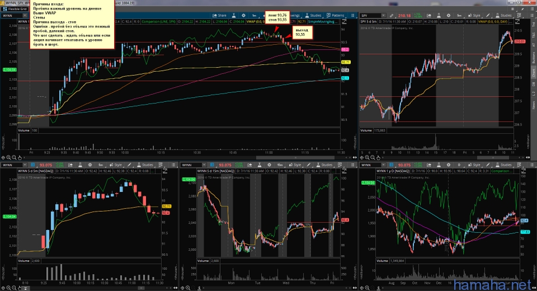Open the patterns icon on the SPY chart
Screen dimensions: 537x291
519,16
